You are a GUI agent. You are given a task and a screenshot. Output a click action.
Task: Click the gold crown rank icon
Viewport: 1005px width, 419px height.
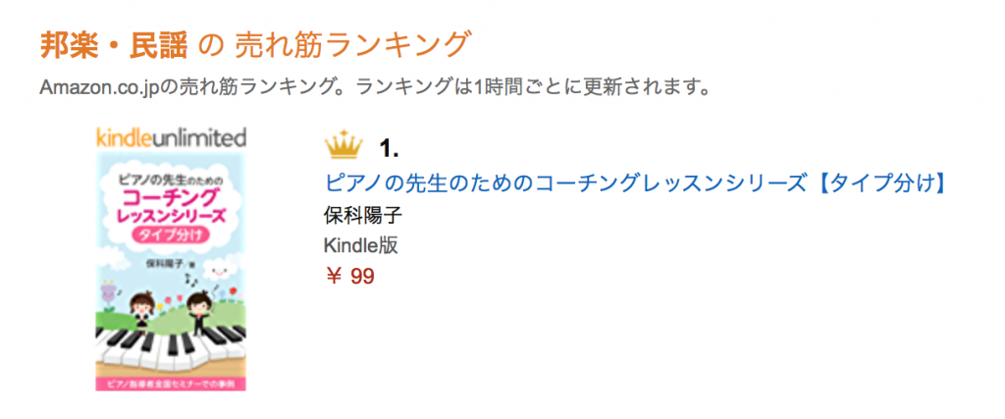point(344,147)
